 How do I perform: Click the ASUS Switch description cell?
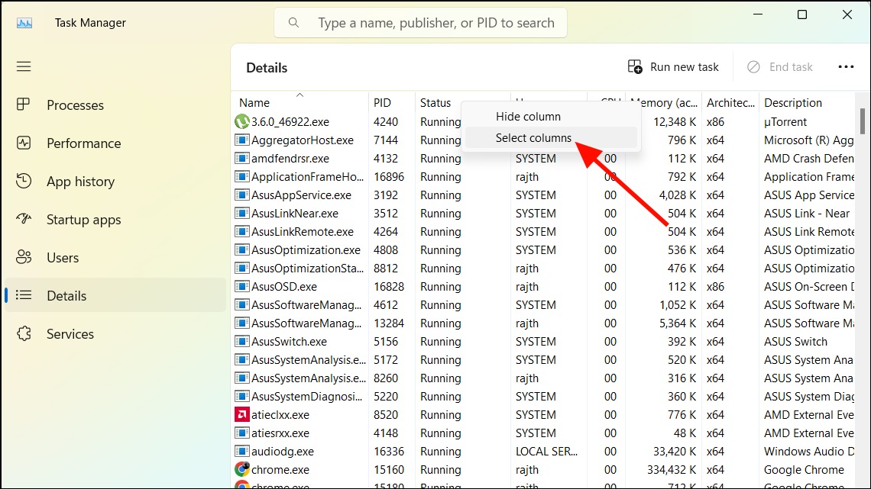pyautogui.click(x=795, y=342)
